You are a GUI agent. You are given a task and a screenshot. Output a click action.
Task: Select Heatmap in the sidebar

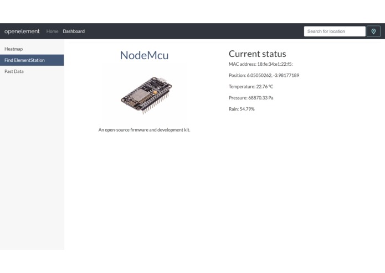tap(32, 49)
